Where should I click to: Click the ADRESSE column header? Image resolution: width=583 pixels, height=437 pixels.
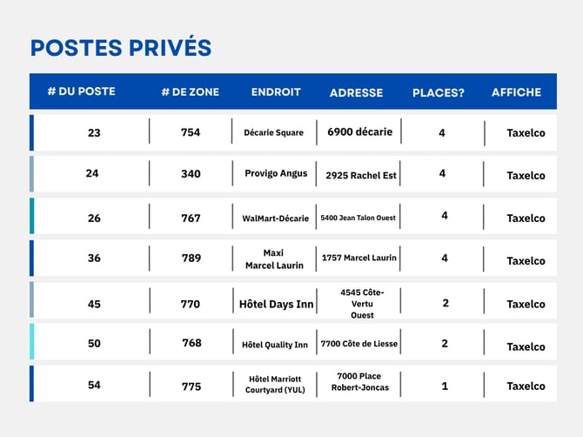[x=356, y=92]
